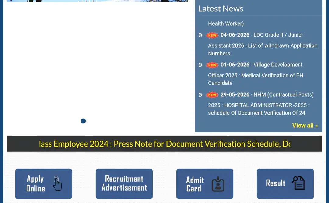Click the date 01-06-2026

pos(235,65)
